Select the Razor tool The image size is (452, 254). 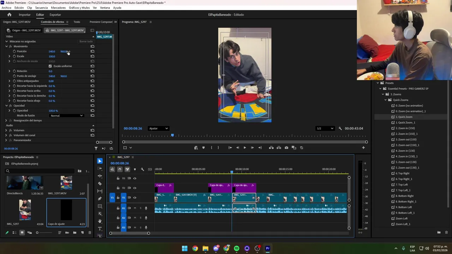[x=100, y=183]
